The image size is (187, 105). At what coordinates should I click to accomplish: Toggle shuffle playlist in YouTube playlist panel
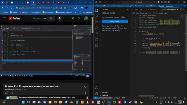[x=11, y=93]
